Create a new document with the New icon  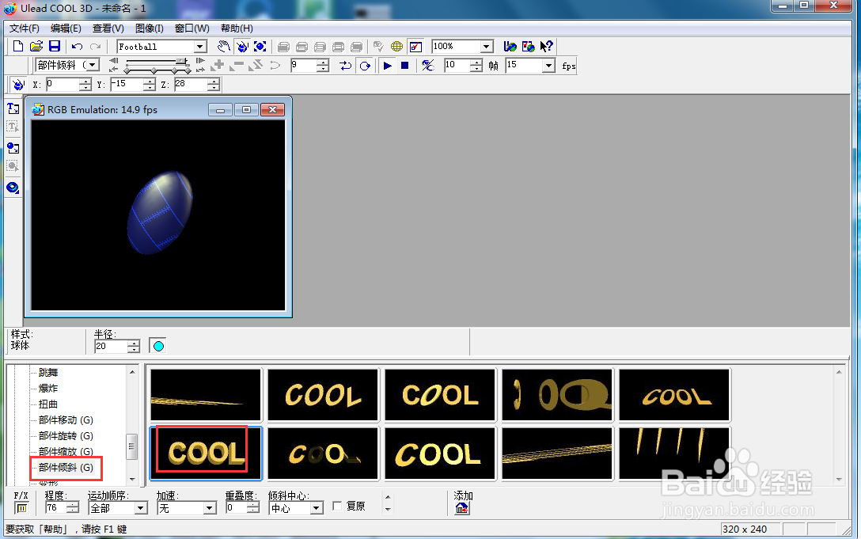click(18, 47)
